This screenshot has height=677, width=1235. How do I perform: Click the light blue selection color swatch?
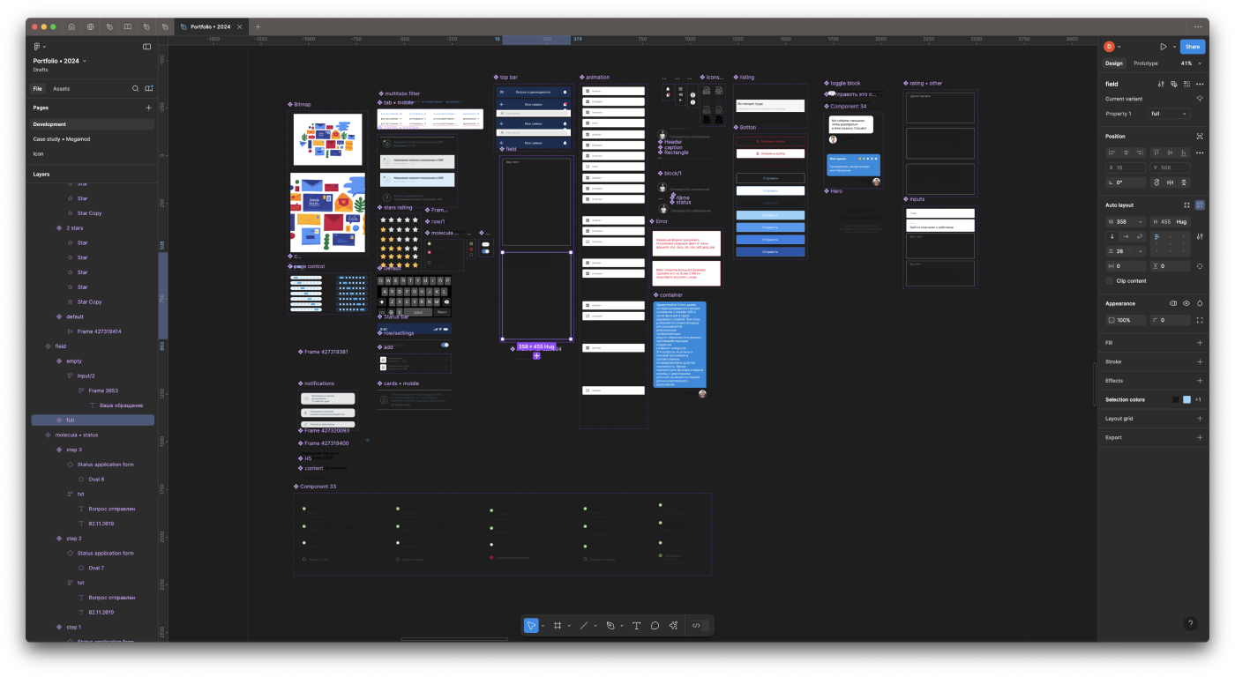pyautogui.click(x=1186, y=399)
